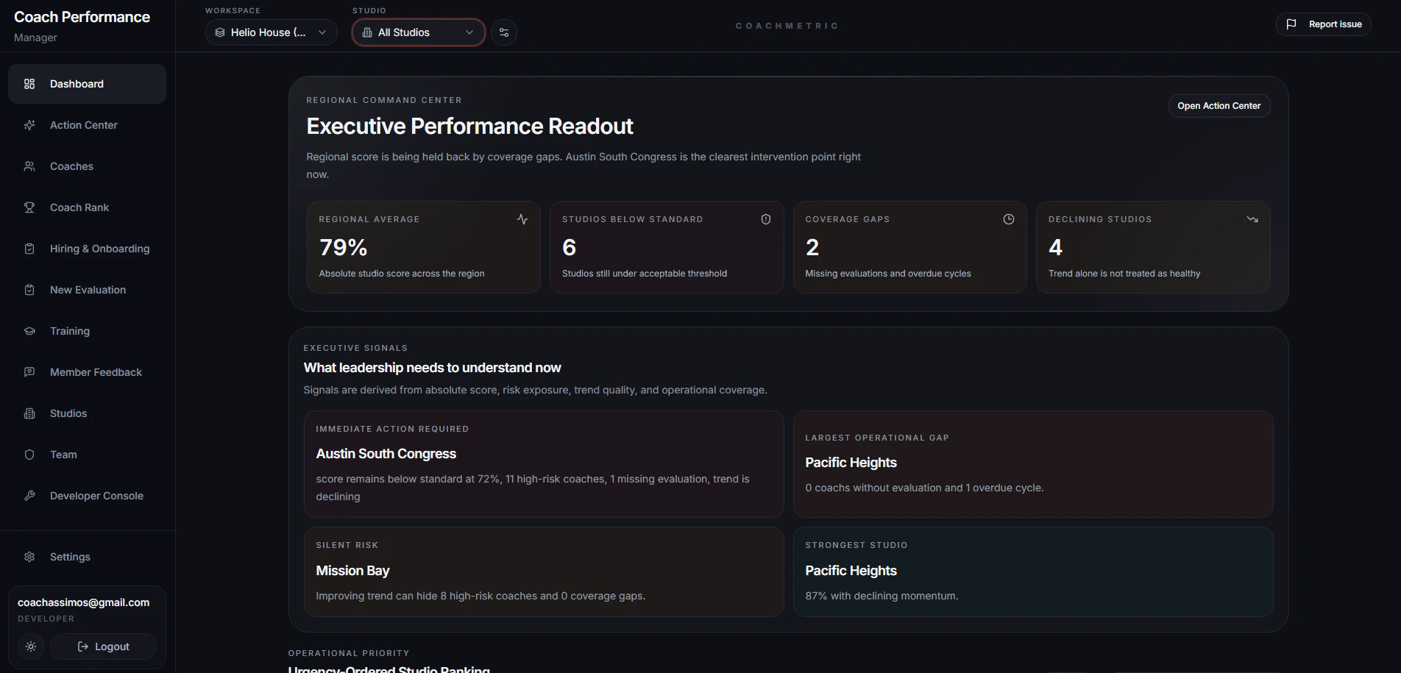
Task: Click the chevron arrow in the workspace selector
Action: (x=322, y=32)
